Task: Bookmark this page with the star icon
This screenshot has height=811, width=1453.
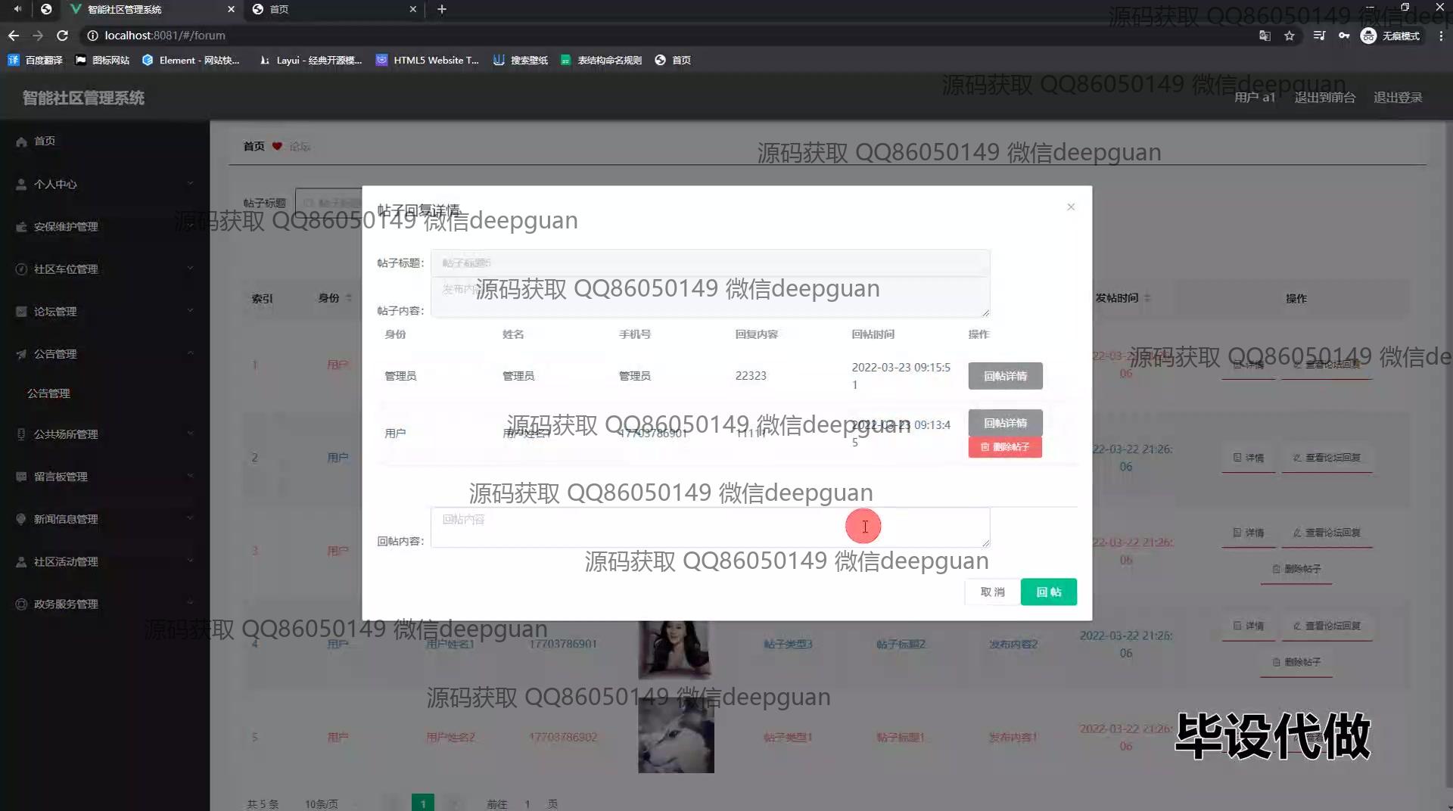Action: pos(1290,36)
